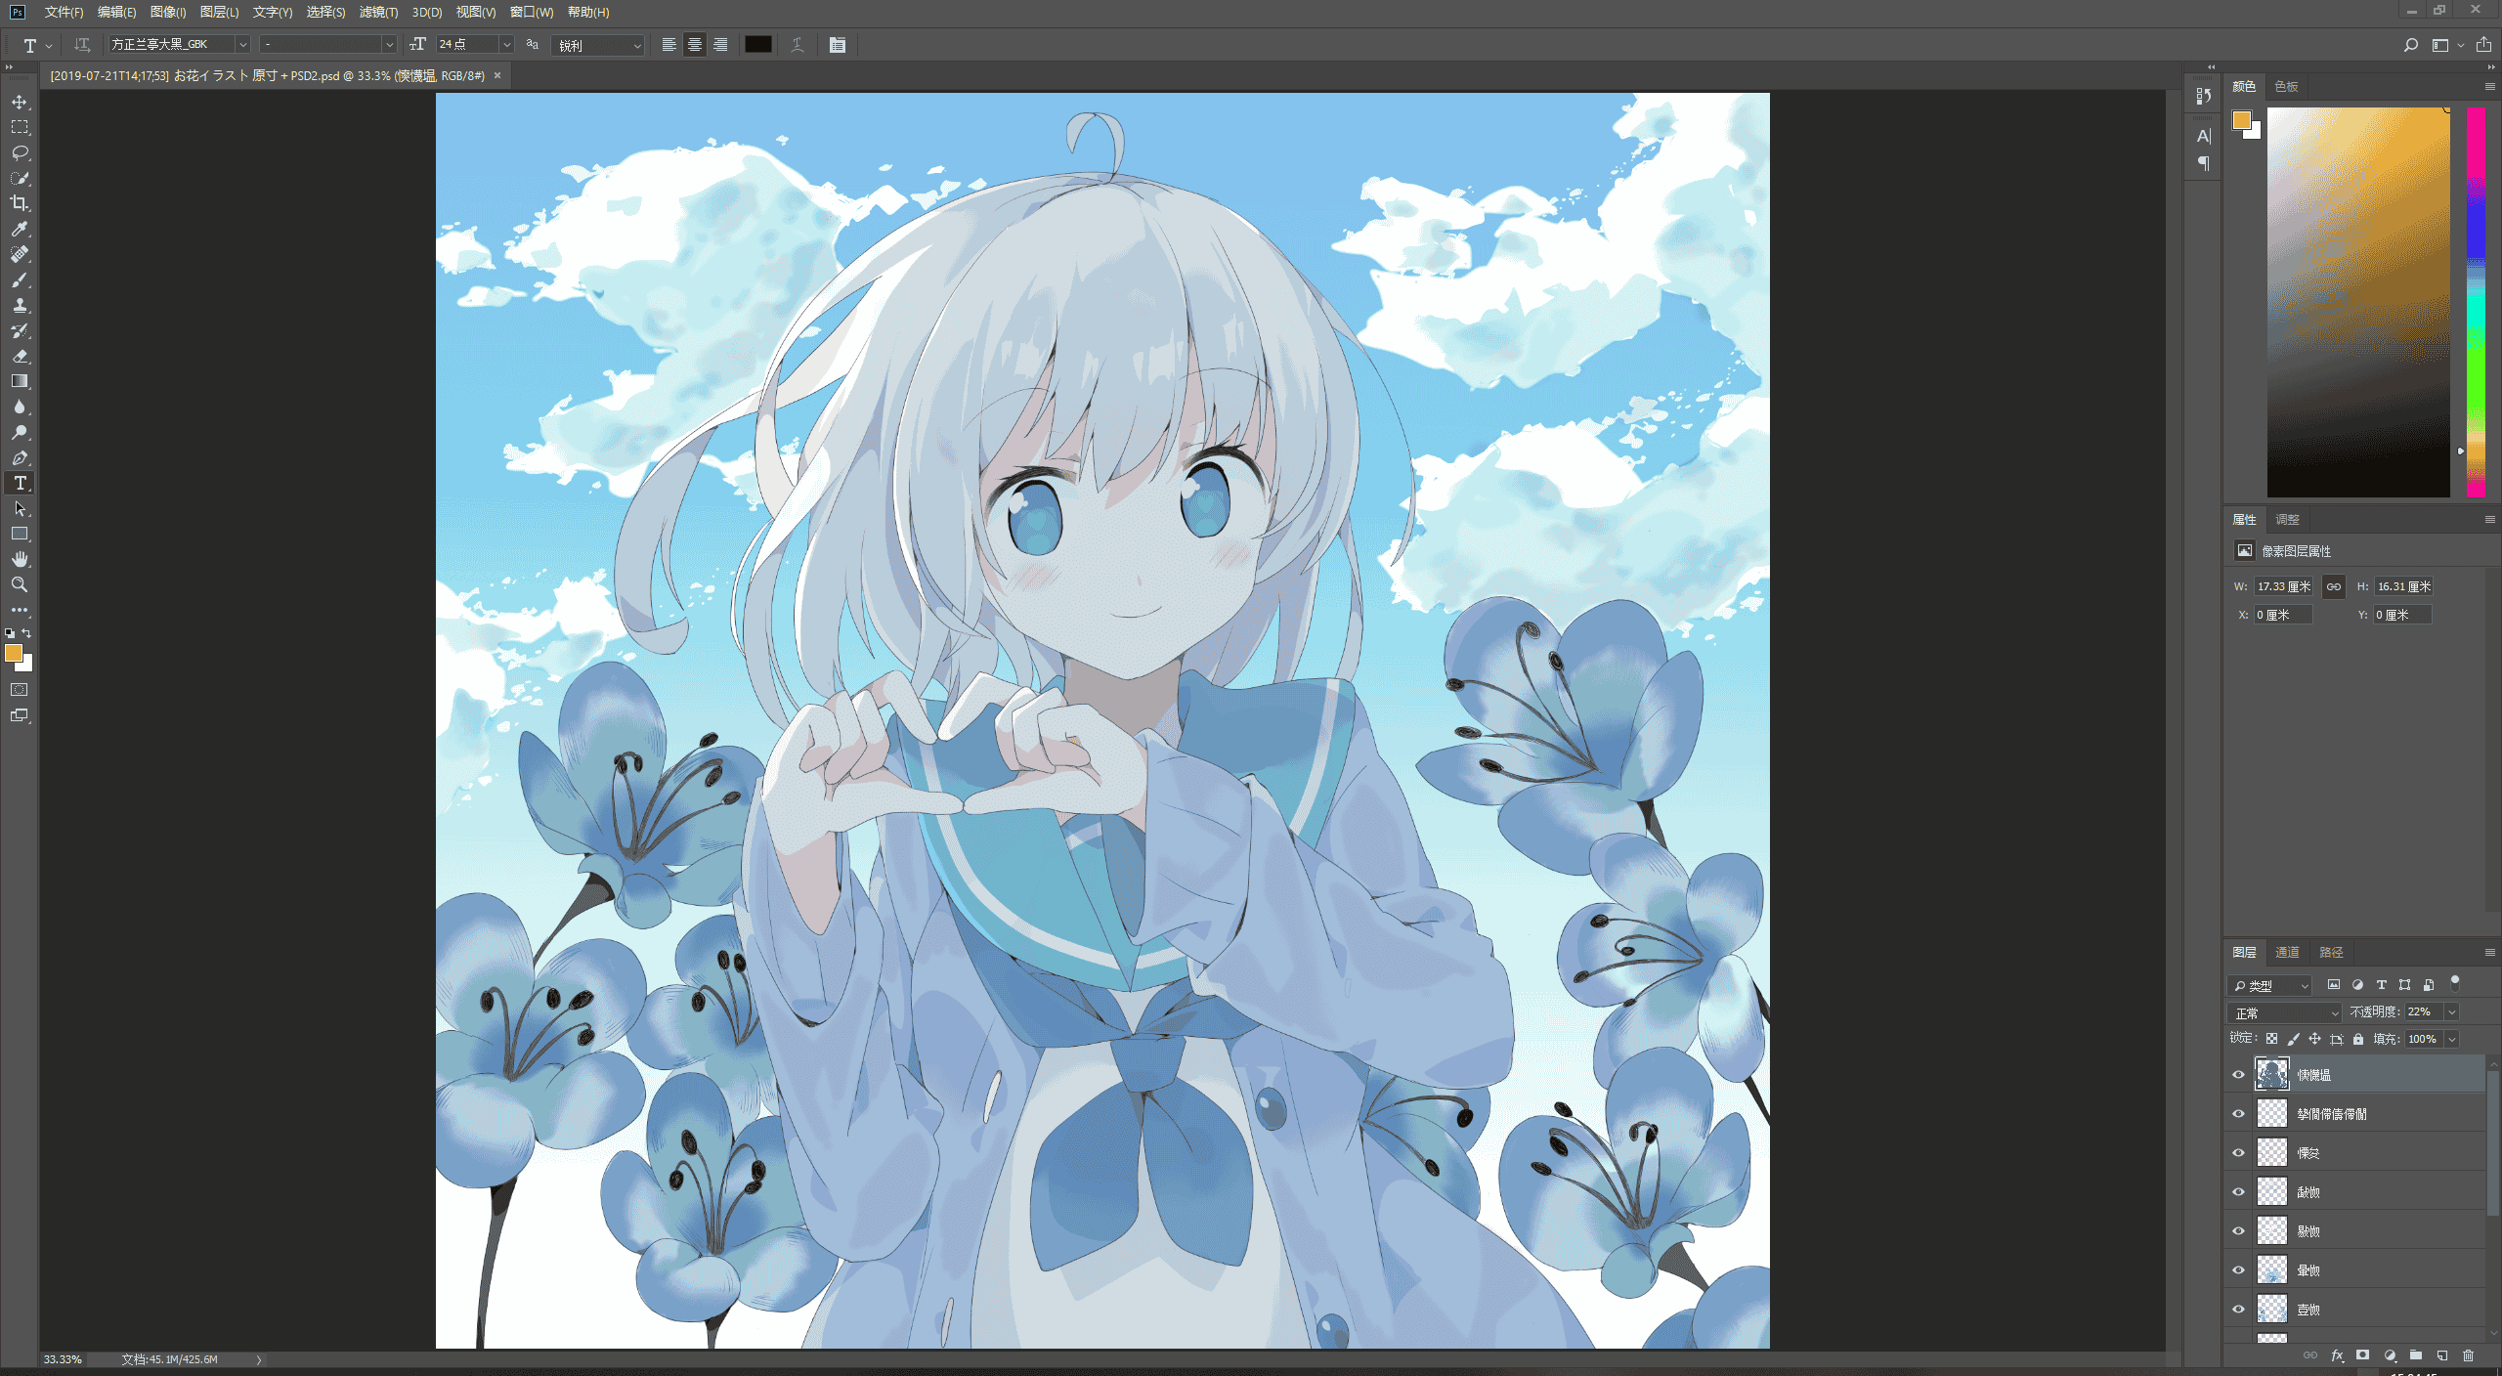
Task: Click the delete layer trash icon
Action: click(x=2468, y=1355)
